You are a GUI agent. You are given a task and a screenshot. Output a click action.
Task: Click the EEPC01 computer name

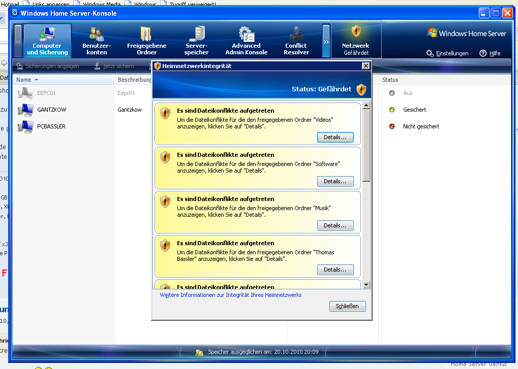46,93
